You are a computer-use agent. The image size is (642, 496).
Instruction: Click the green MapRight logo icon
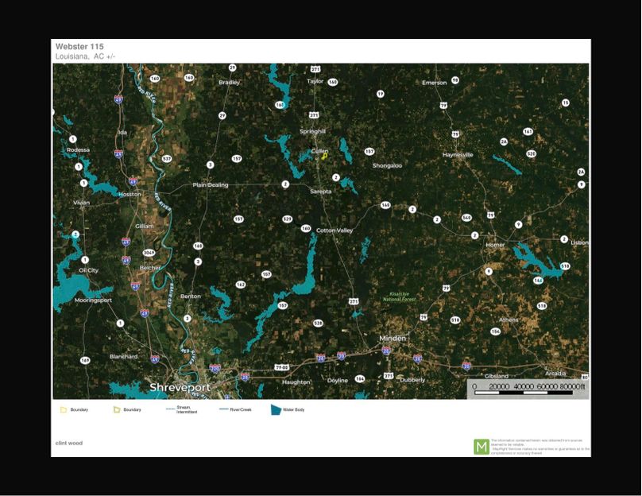tap(481, 447)
